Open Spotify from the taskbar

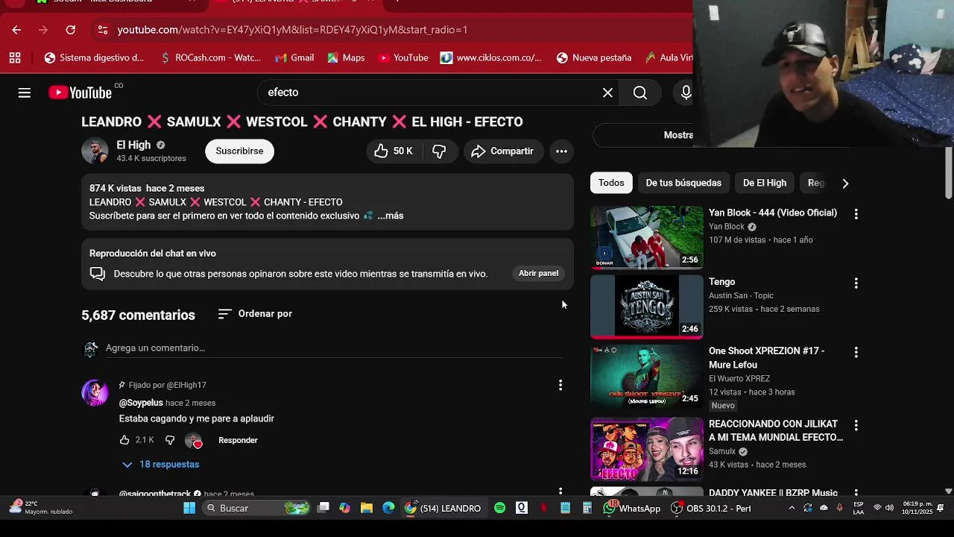tap(499, 508)
